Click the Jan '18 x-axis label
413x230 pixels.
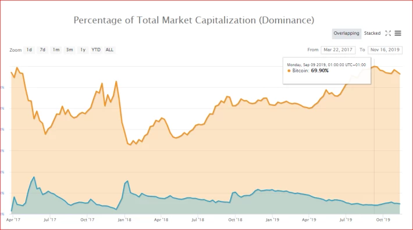pyautogui.click(x=124, y=220)
